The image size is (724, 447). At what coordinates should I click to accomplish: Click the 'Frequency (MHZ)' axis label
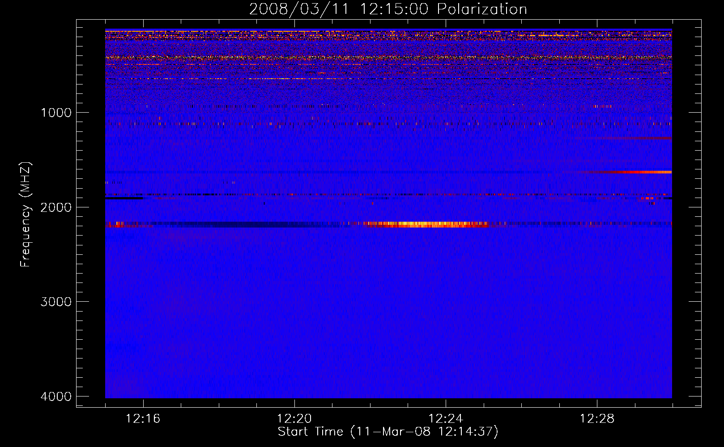point(25,215)
